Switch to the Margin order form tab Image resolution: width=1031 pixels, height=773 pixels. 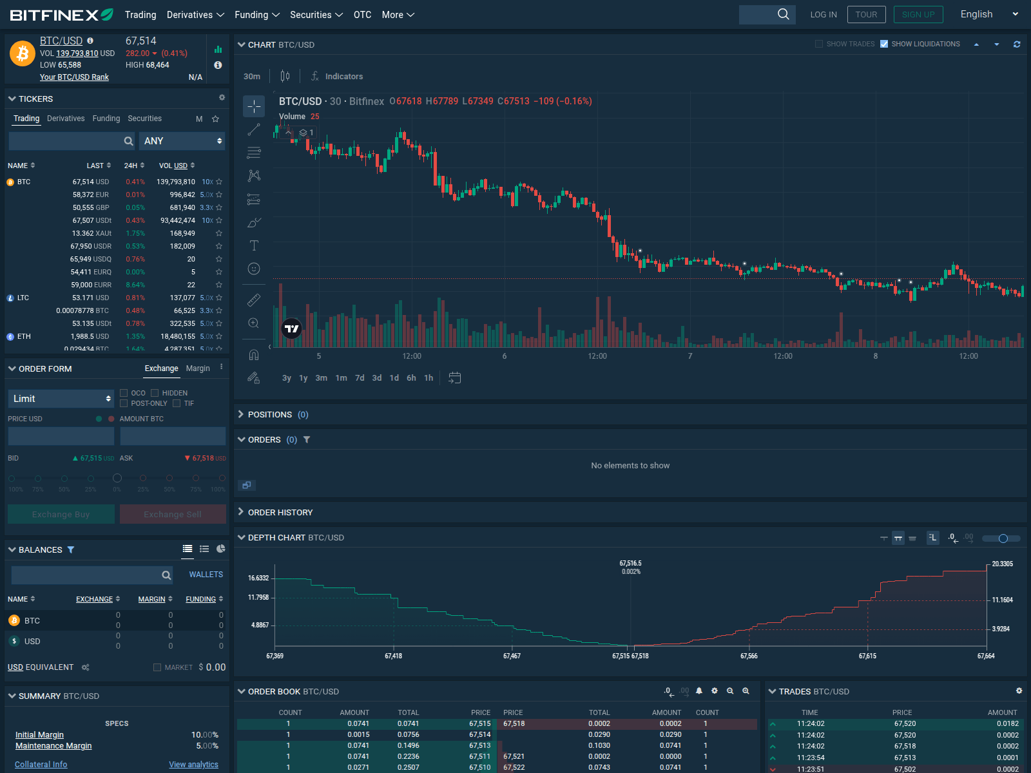pyautogui.click(x=198, y=368)
